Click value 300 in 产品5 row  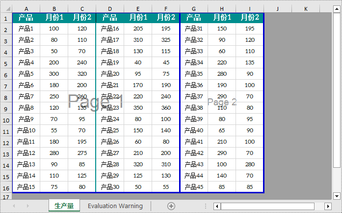pos(54,74)
